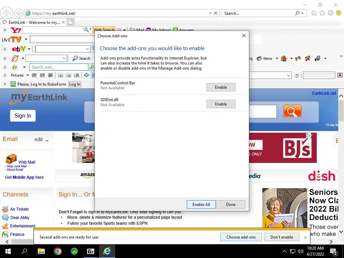This screenshot has height=258, width=344.
Task: Click the Web Search toolbar button
Action: [104, 30]
